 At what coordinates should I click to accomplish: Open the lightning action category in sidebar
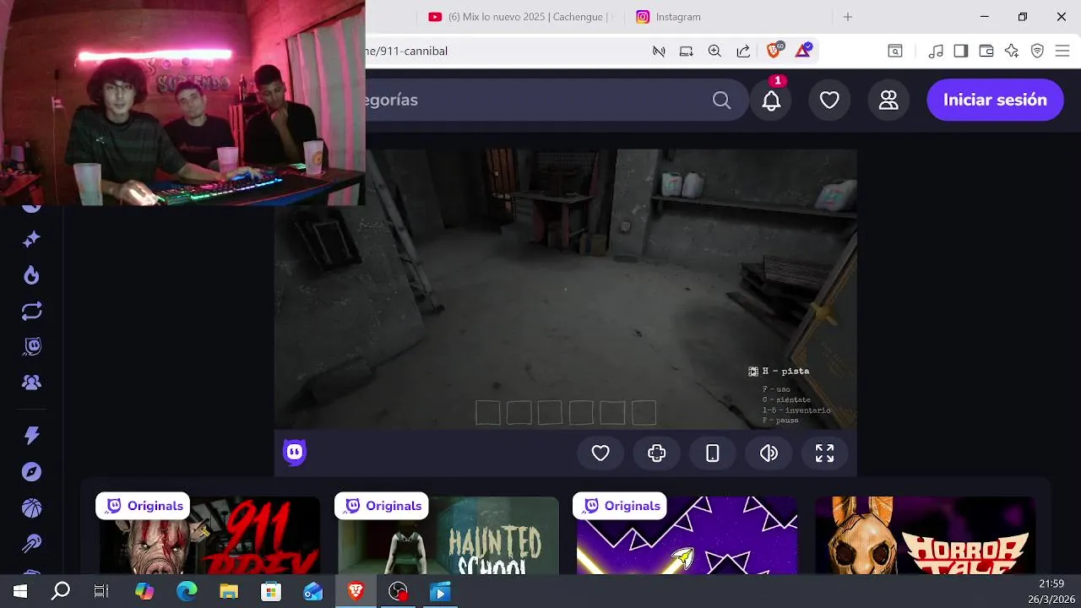31,436
